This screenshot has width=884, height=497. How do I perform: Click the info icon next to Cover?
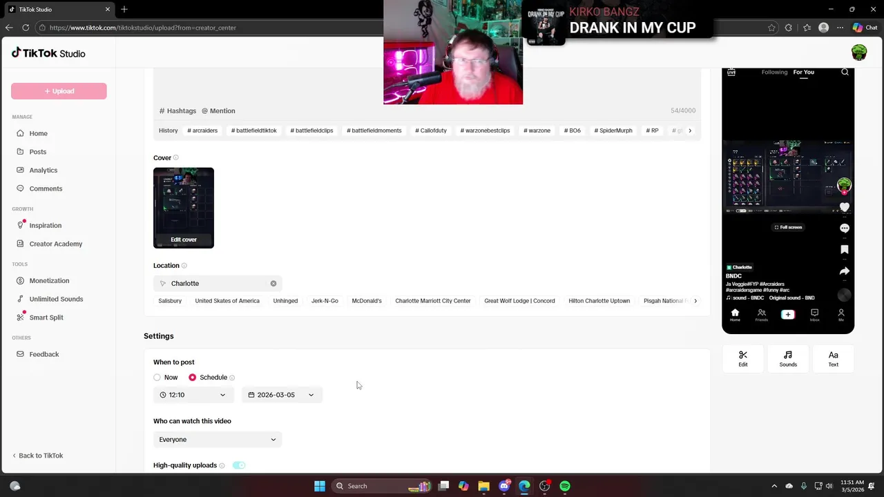[x=176, y=158]
